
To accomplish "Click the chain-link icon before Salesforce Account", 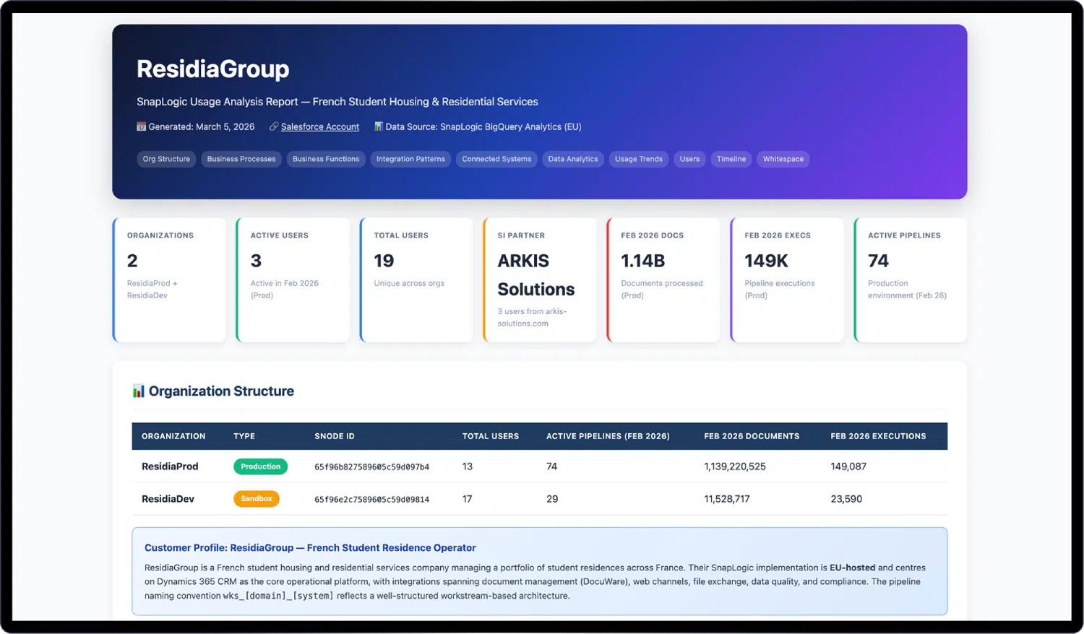I will 274,126.
